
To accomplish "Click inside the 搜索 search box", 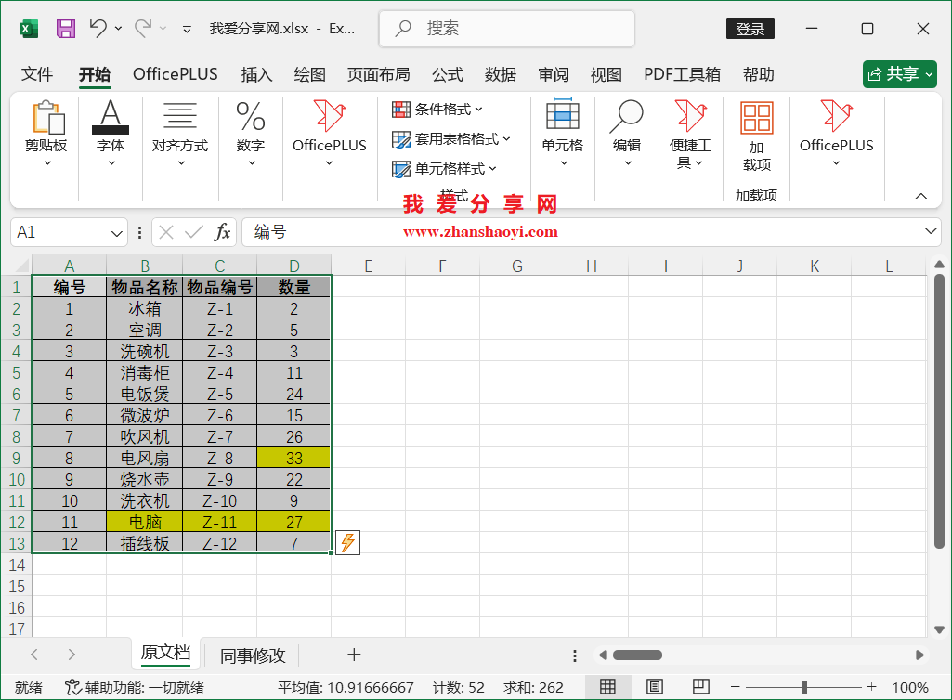I will 506,28.
